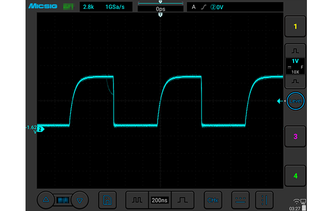
Task: Select channel 3 button
Action: (295, 137)
